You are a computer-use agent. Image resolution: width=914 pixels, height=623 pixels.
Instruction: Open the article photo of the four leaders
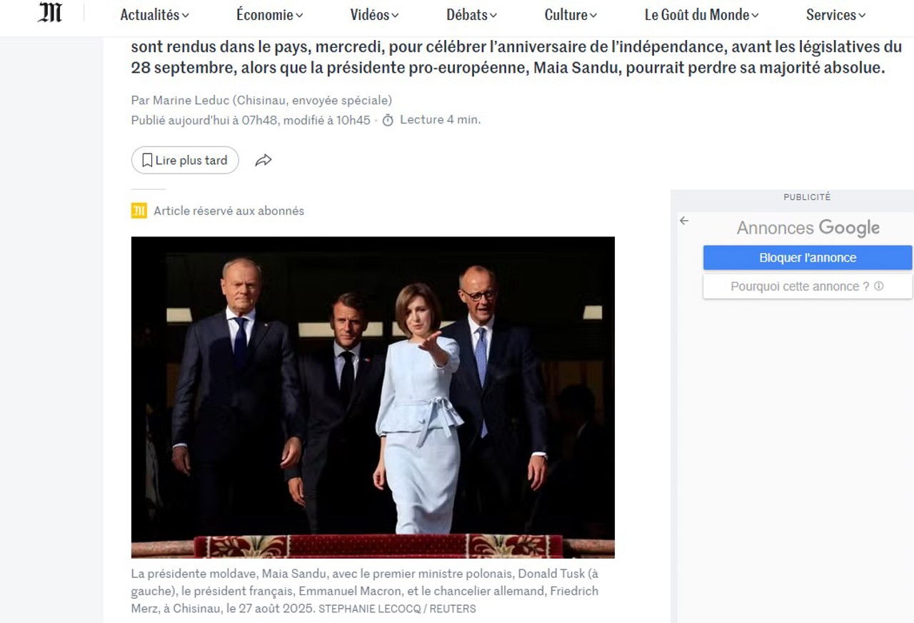373,397
